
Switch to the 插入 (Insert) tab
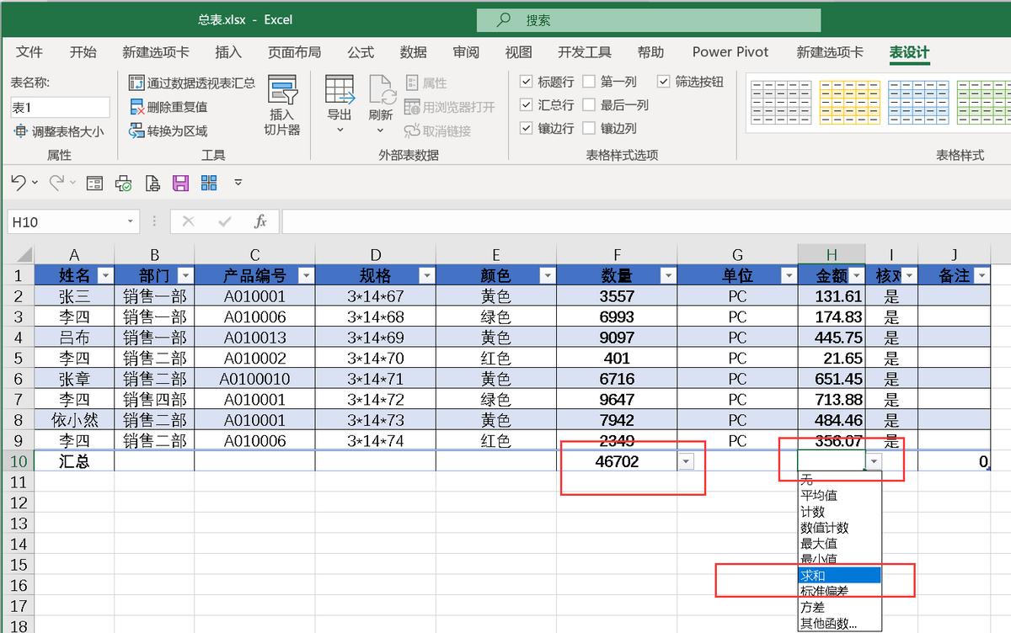tap(228, 52)
